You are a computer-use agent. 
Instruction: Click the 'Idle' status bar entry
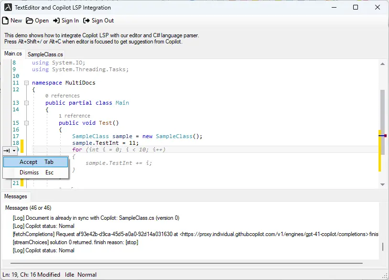click(69, 275)
